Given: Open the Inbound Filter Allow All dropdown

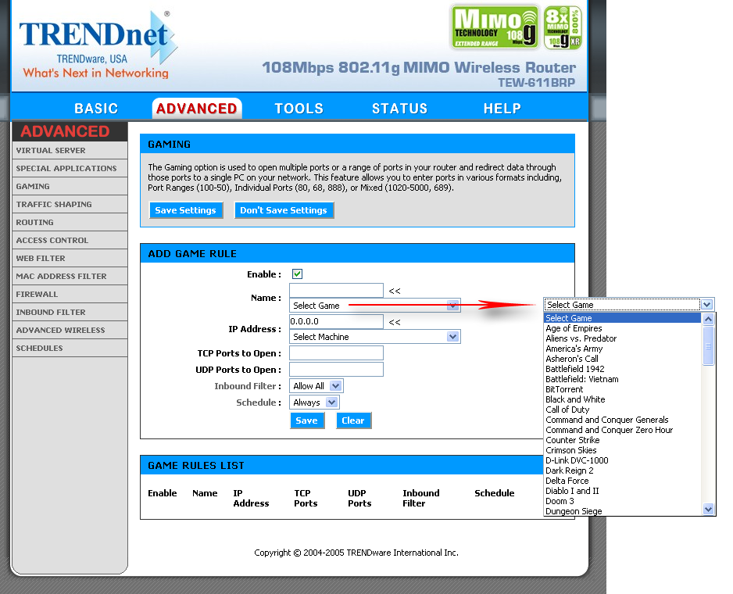Looking at the screenshot, I should pyautogui.click(x=316, y=386).
